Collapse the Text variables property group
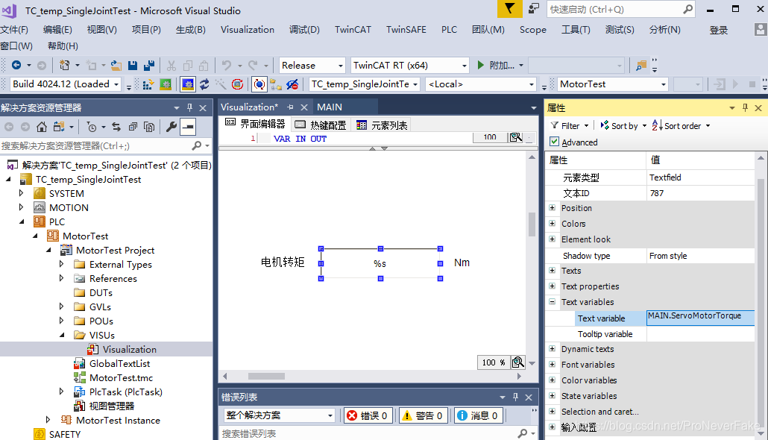This screenshot has width=768, height=440. (552, 302)
